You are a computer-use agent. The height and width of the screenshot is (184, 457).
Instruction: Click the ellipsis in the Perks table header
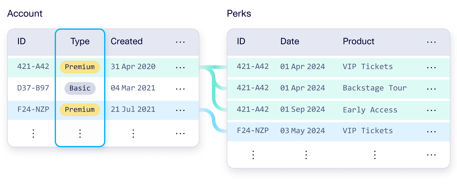pyautogui.click(x=431, y=42)
